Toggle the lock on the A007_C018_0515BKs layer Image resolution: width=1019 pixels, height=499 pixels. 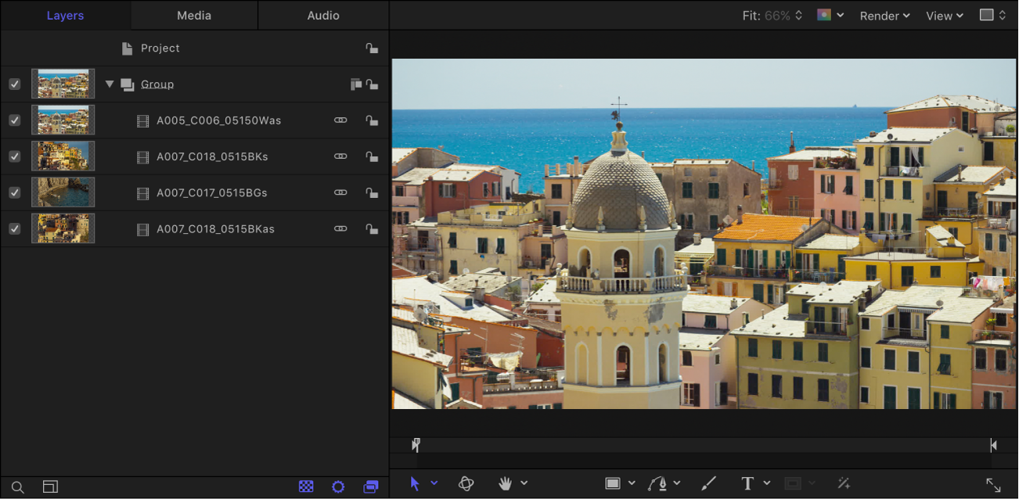(x=372, y=156)
